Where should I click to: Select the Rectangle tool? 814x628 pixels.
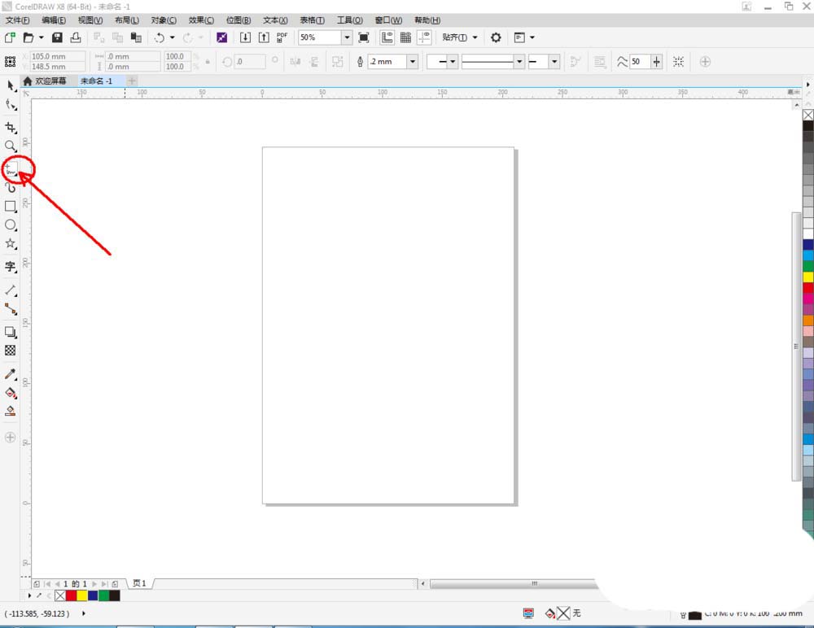click(11, 206)
